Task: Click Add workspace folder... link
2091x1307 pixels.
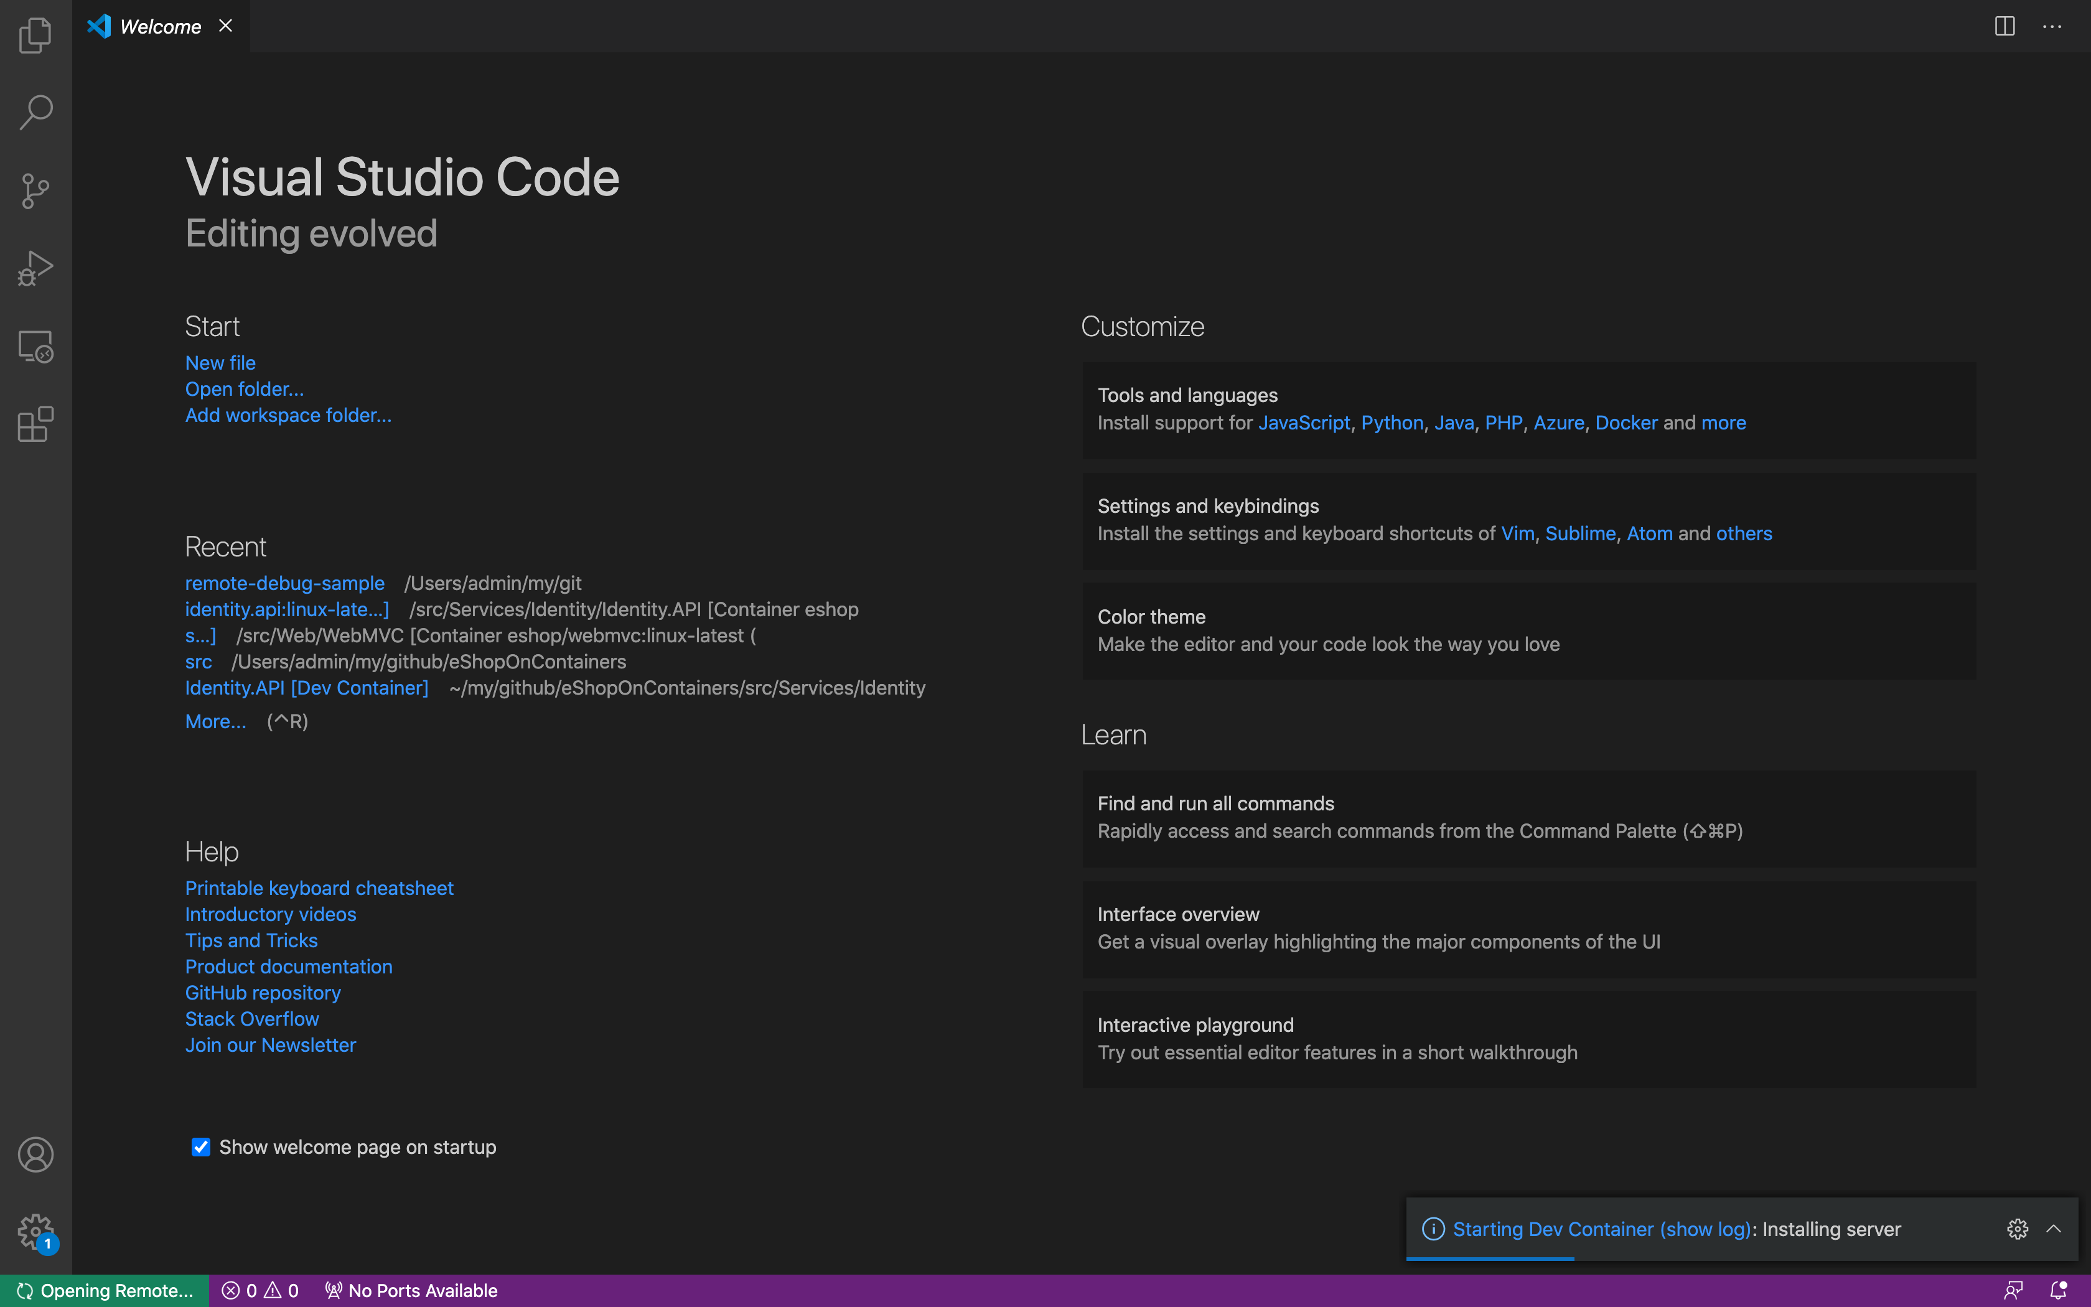Action: 288,415
